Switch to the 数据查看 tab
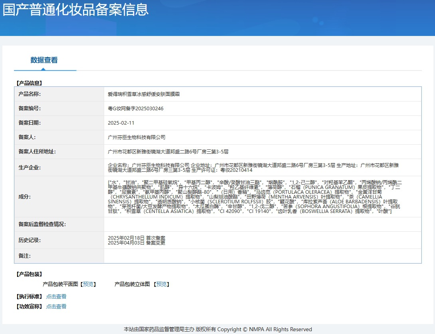 click(44, 60)
